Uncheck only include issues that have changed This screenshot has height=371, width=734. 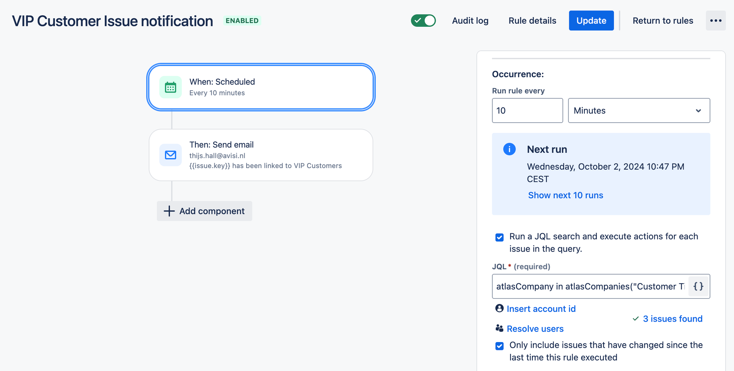(499, 346)
